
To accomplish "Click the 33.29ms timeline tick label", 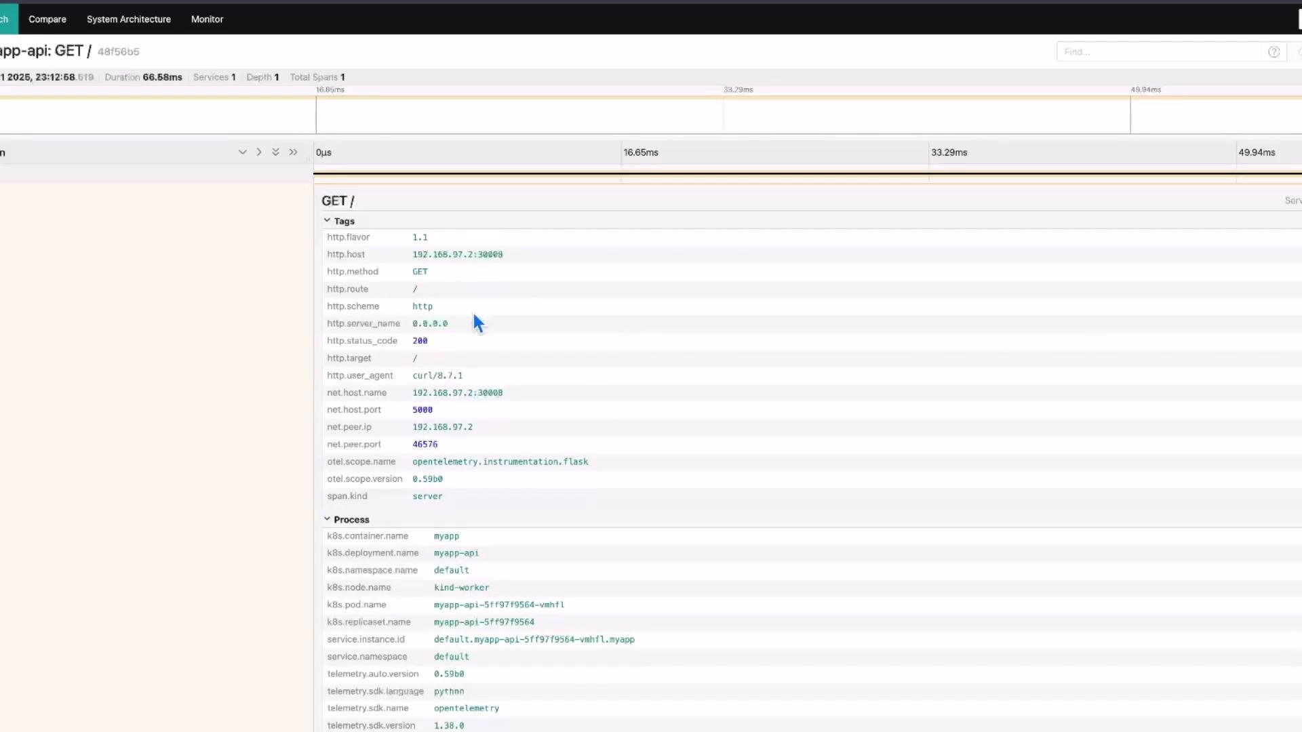I will [949, 152].
